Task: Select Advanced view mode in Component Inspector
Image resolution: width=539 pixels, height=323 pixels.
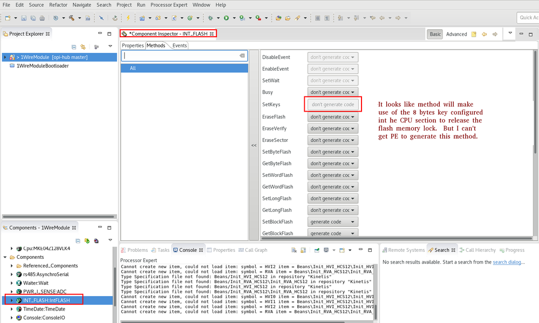Action: (456, 34)
